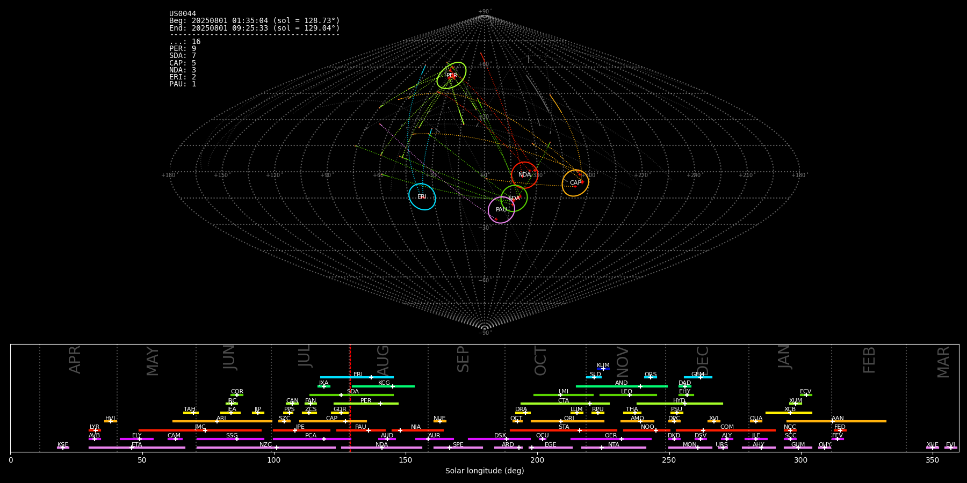Click the SSG shower bar in timeline
The width and height of the screenshot is (967, 483).
[x=230, y=438]
